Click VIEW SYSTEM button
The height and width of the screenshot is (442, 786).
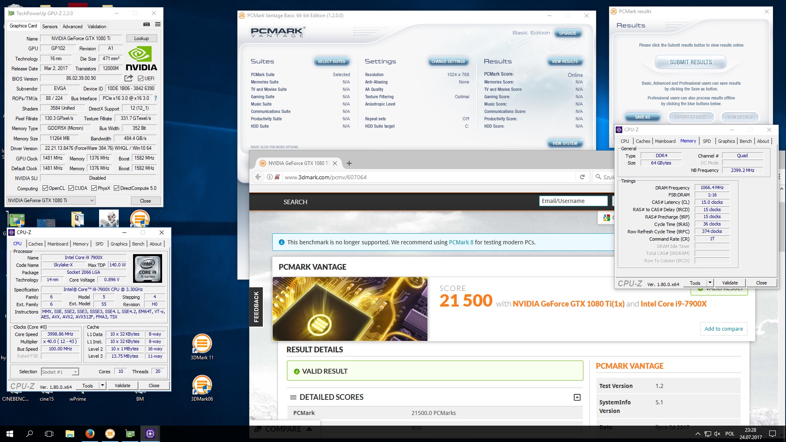[565, 143]
